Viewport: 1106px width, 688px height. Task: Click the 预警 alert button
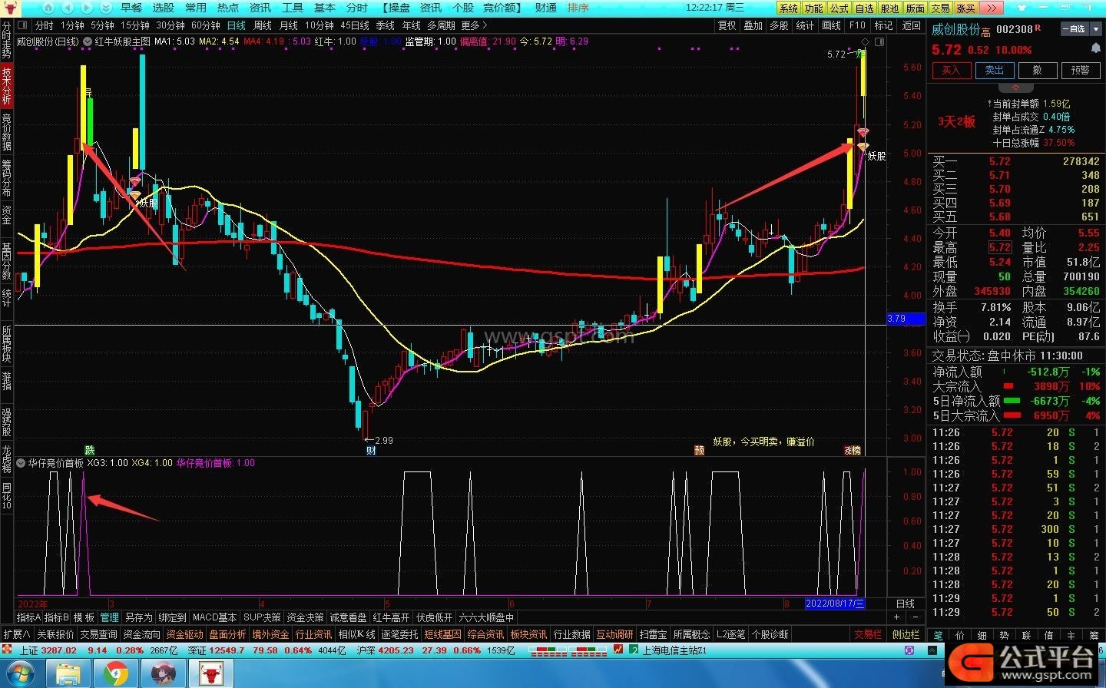[1080, 70]
